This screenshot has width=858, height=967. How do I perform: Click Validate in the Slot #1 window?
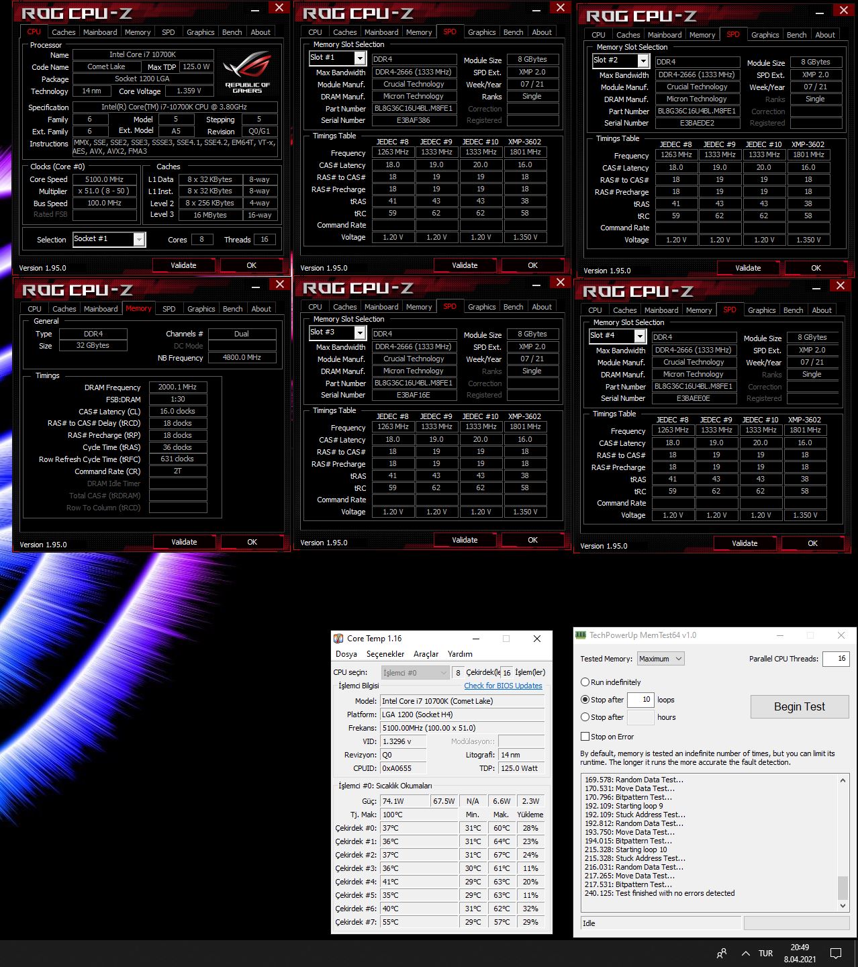(x=465, y=265)
